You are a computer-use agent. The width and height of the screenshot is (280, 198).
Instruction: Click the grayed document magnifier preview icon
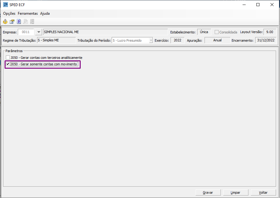tap(25, 21)
